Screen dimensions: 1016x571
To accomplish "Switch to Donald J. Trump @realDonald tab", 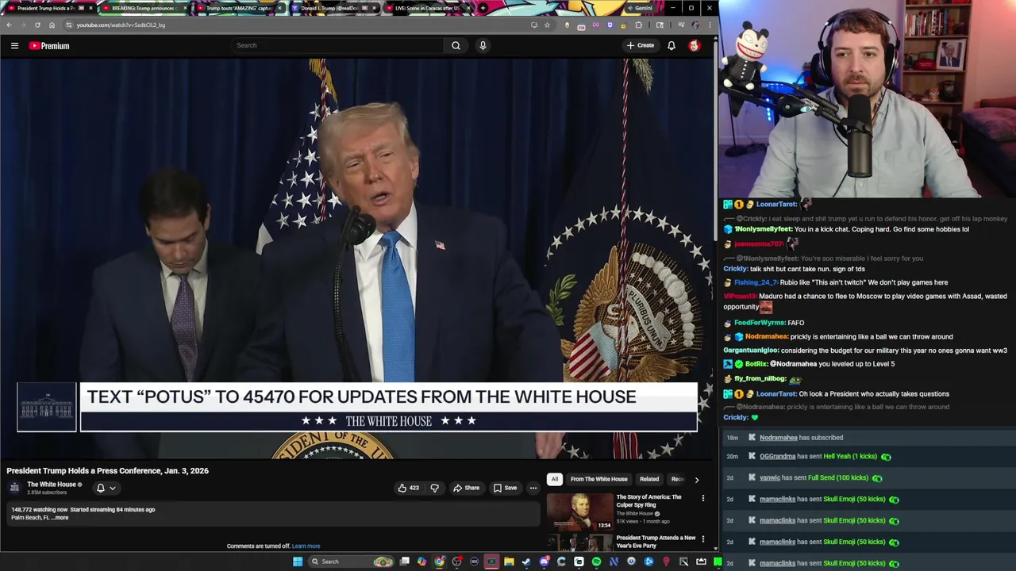I will 333,8.
